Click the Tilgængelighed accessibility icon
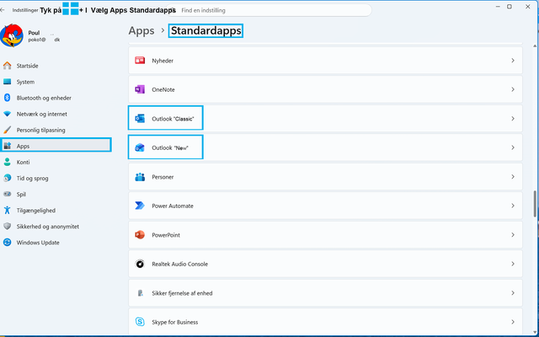539x337 pixels. [x=8, y=210]
